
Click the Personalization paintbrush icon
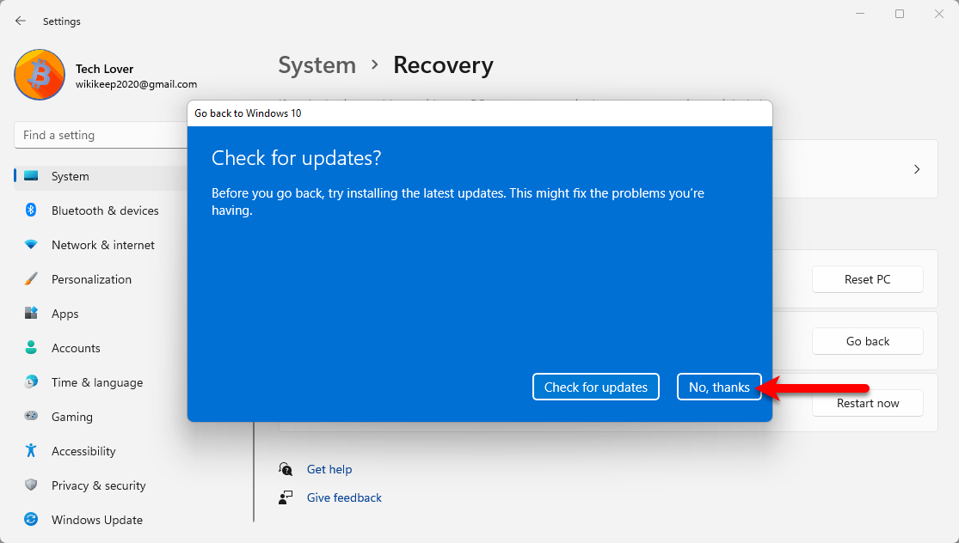(31, 279)
